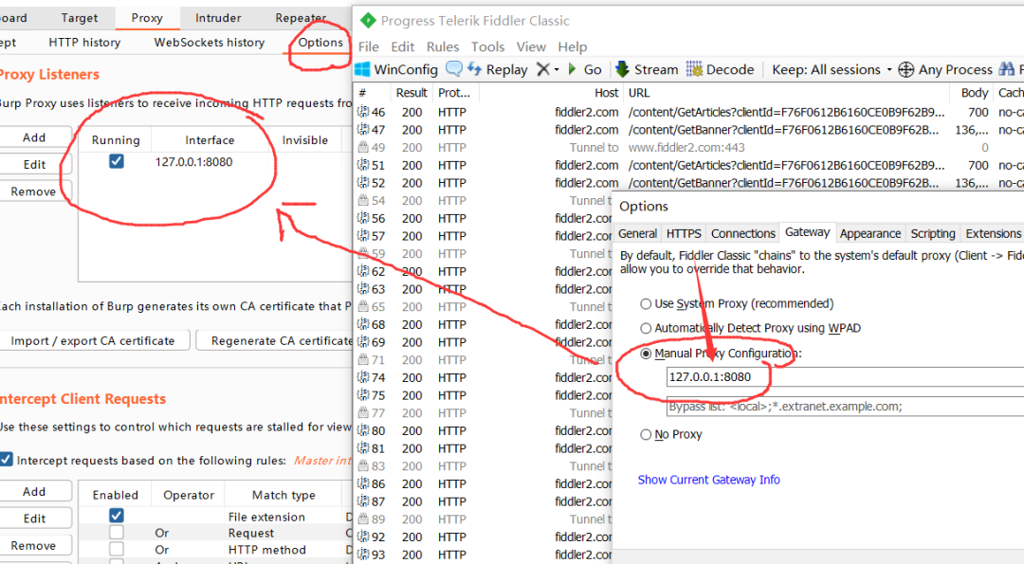Screen dimensions: 1024x564
Task: Select session 46 row icon in Fiddler list
Action: coord(363,112)
